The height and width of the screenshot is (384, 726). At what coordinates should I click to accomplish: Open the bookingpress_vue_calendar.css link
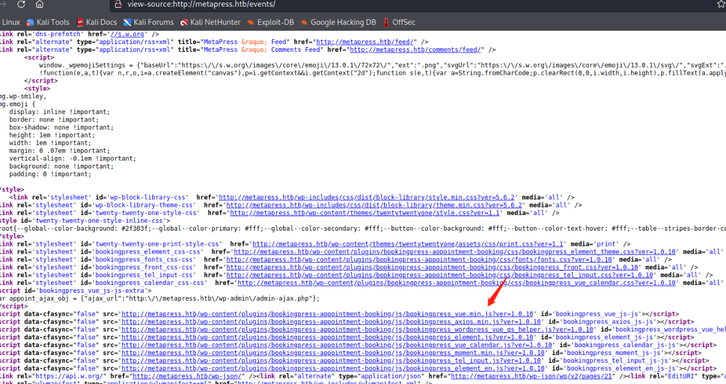point(456,284)
